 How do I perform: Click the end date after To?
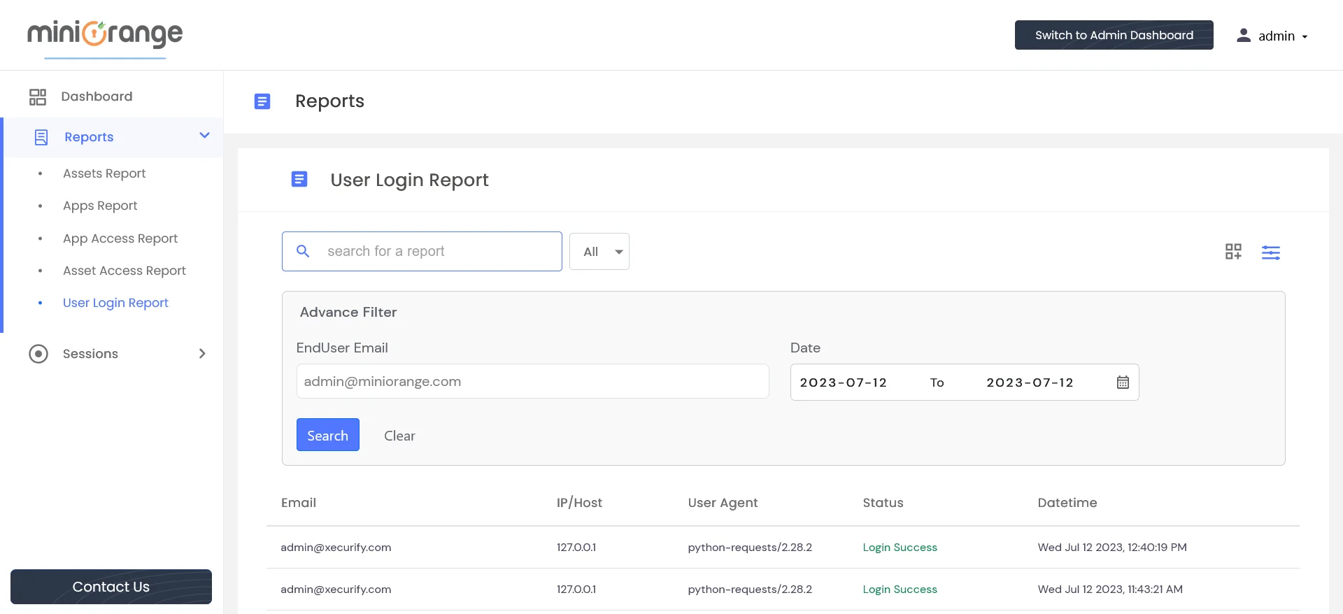tap(1030, 383)
